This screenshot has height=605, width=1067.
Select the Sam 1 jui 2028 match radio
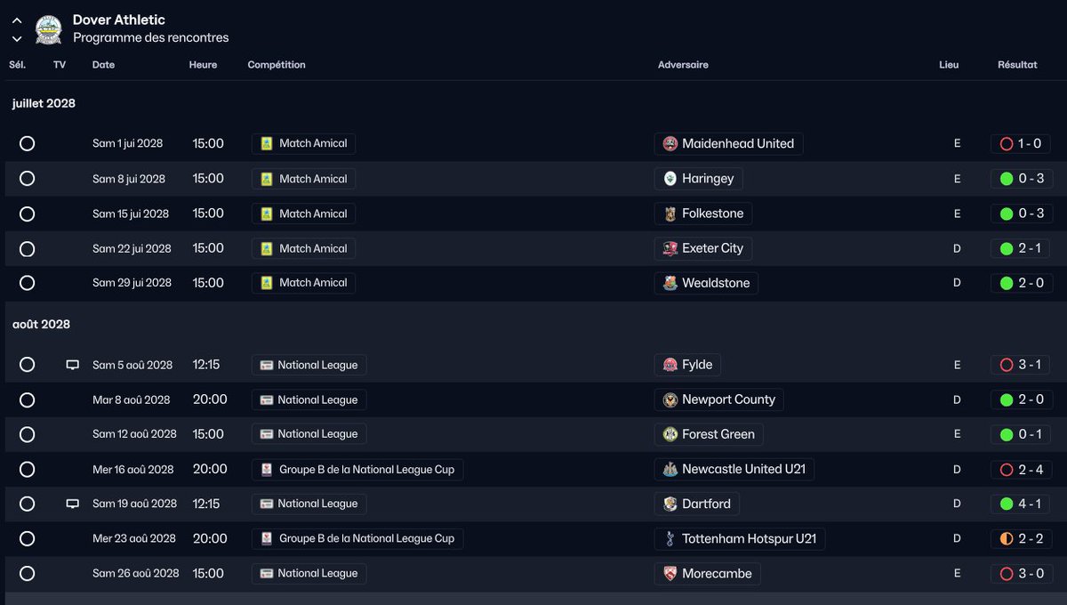(x=27, y=144)
